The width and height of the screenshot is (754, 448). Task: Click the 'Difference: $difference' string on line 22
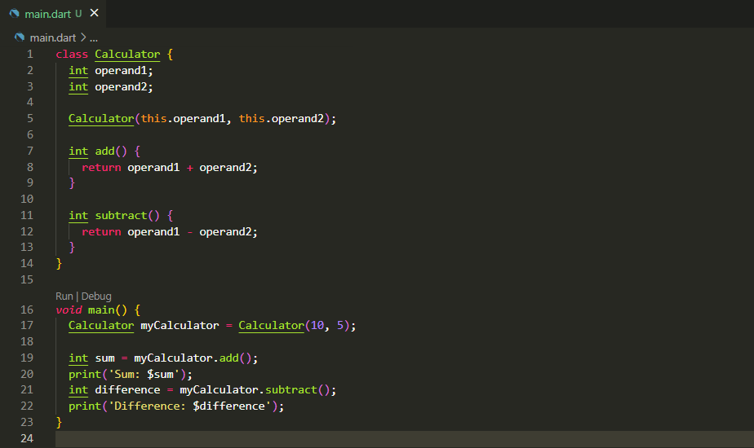point(189,406)
